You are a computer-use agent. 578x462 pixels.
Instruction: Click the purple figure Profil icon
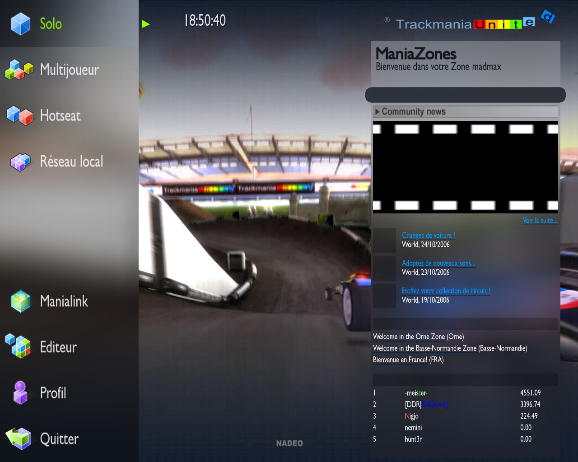(20, 393)
